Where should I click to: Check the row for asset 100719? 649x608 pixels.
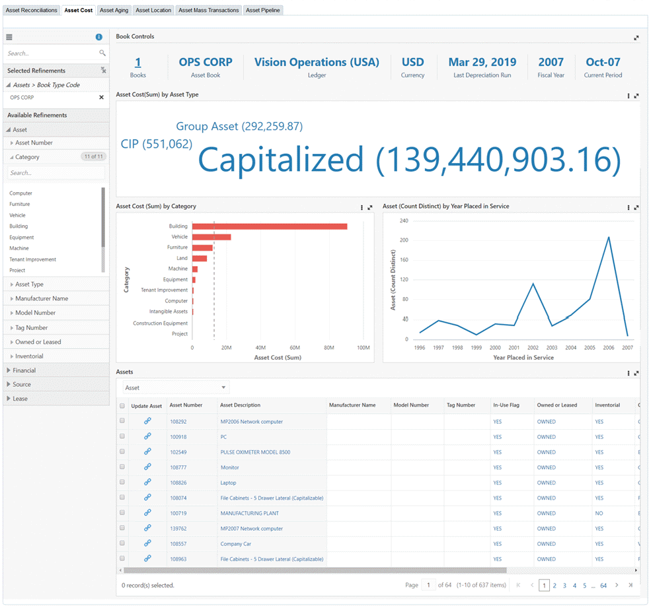pyautogui.click(x=122, y=512)
